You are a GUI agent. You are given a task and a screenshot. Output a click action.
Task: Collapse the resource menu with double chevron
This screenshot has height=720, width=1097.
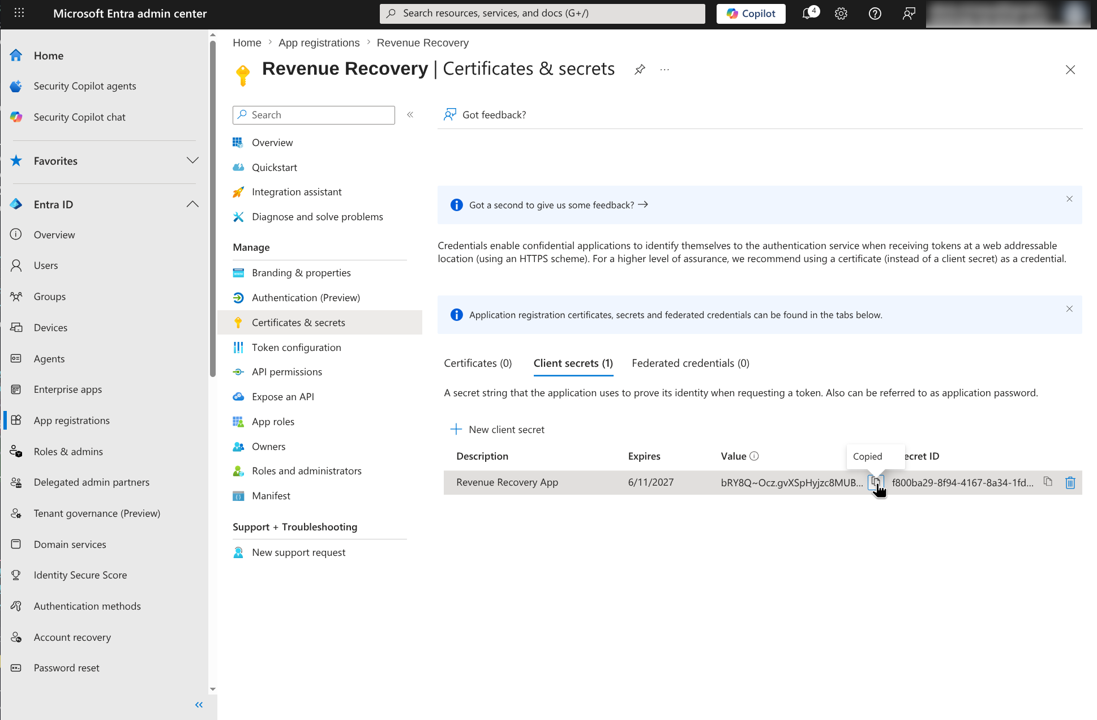click(x=410, y=115)
